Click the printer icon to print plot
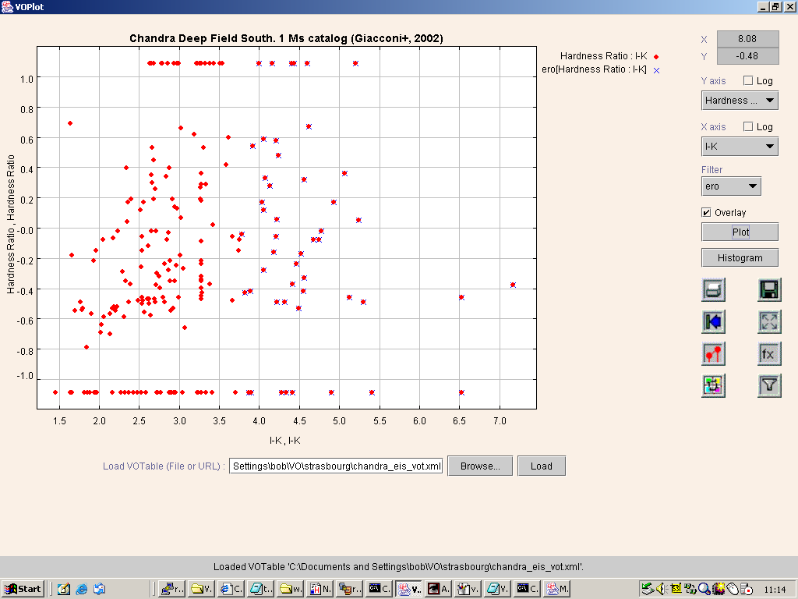This screenshot has width=798, height=599. [713, 291]
